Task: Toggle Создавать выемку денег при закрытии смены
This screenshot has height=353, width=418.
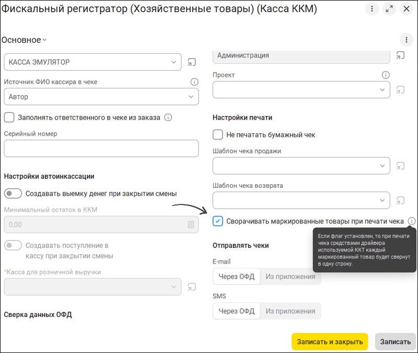Action: pos(13,193)
